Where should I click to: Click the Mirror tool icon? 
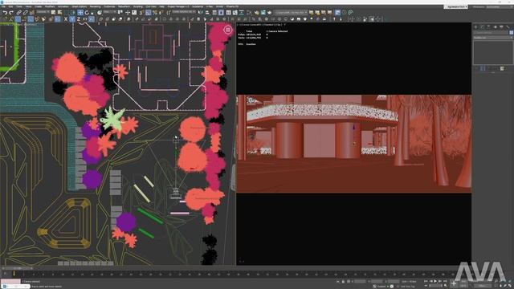tap(200, 13)
